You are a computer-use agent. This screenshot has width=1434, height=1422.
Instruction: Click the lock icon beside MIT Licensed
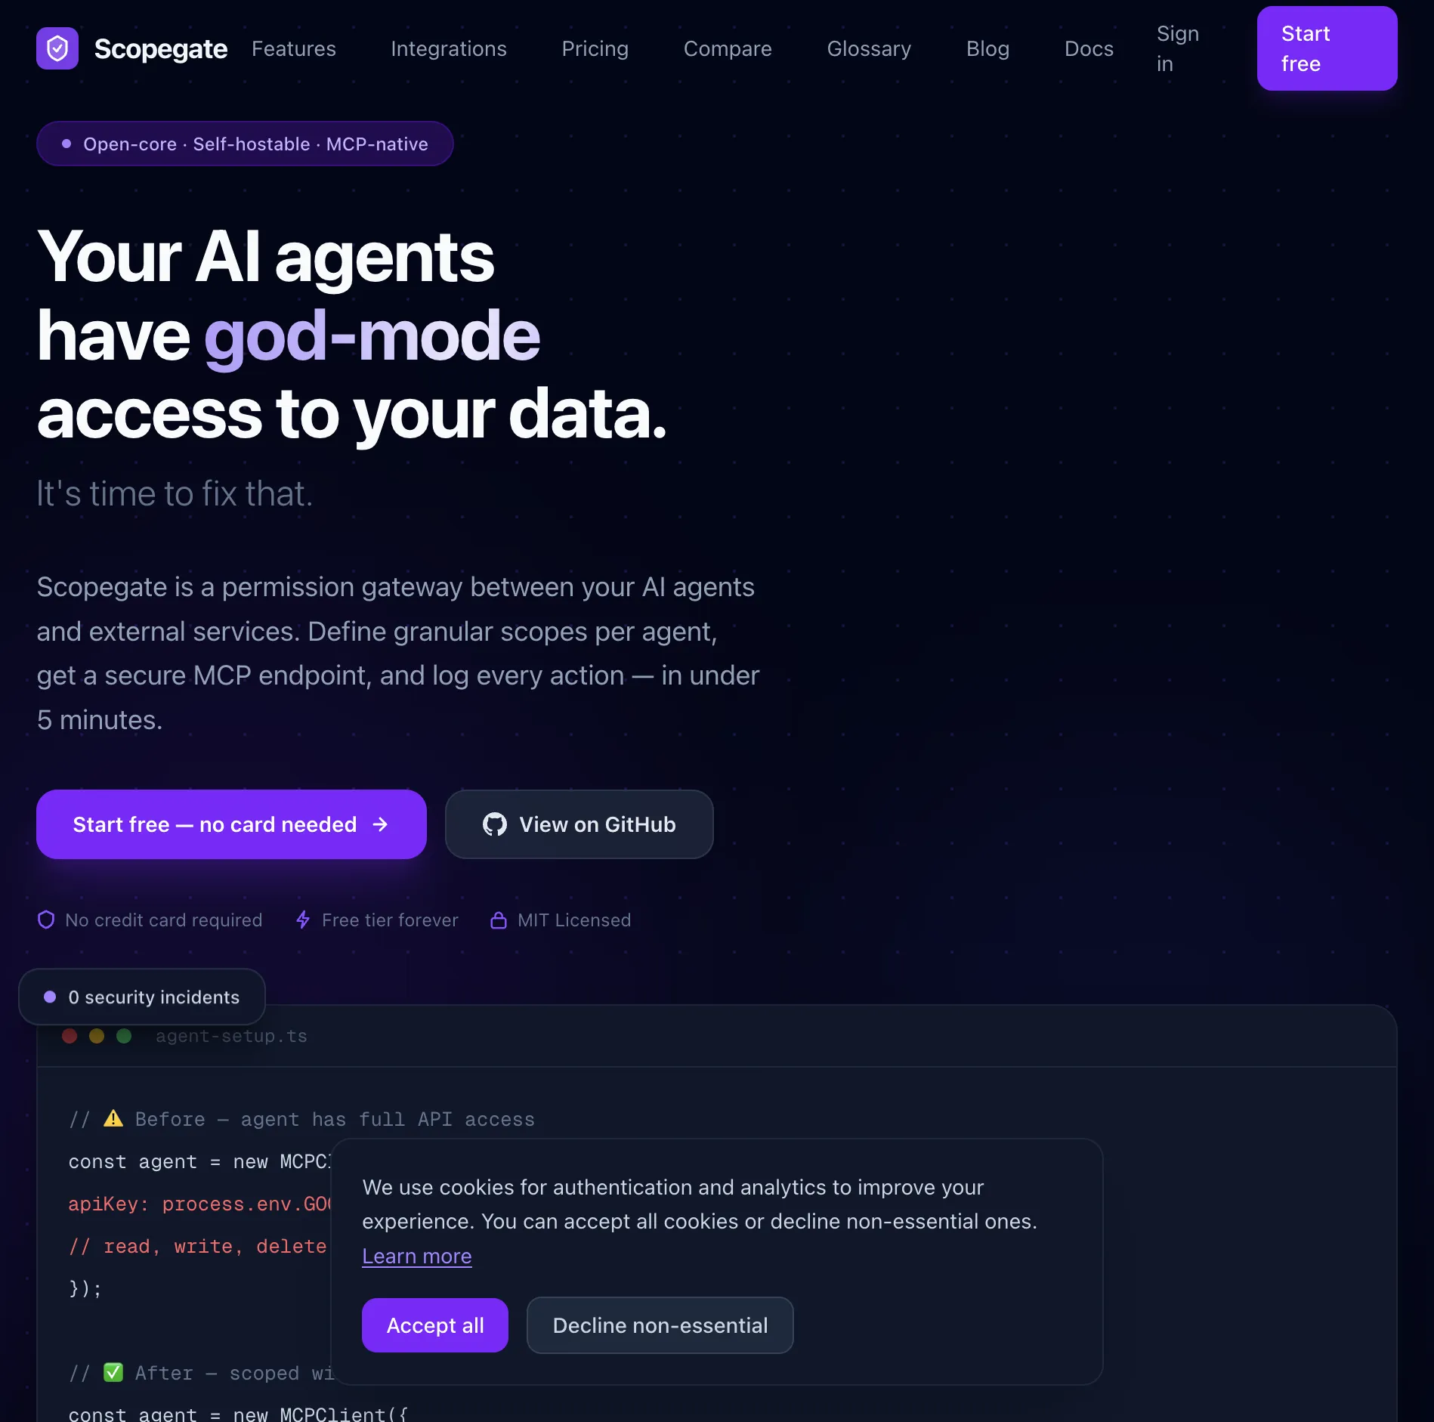coord(499,920)
